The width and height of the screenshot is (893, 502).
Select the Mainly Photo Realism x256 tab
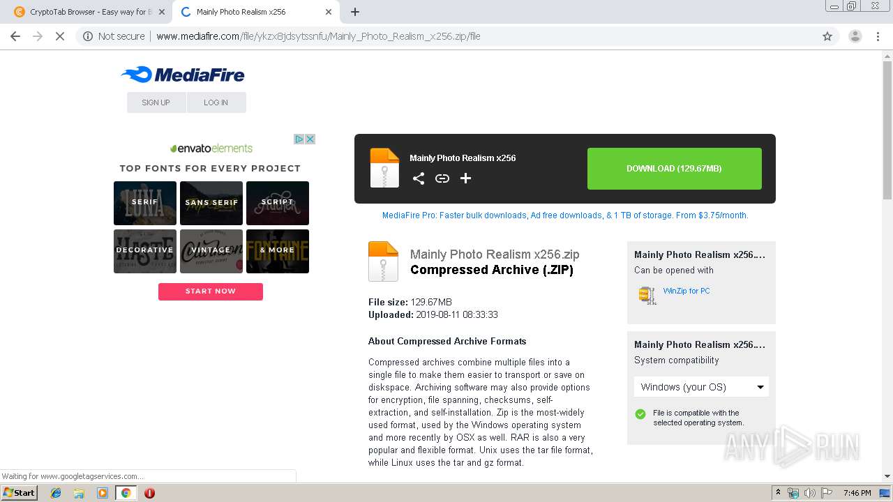tap(256, 12)
